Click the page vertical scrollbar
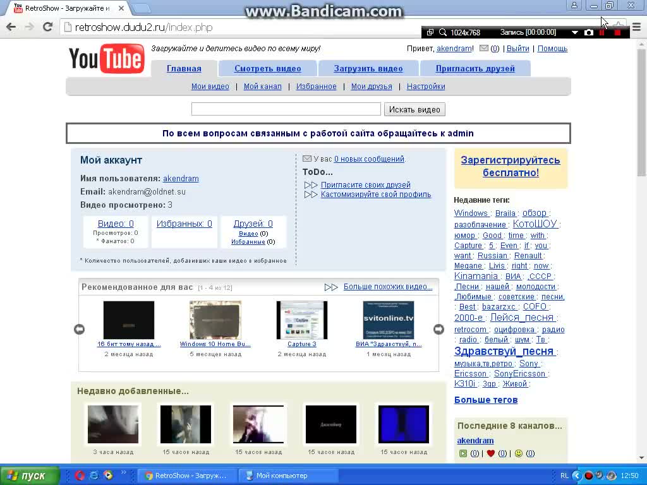This screenshot has height=485, width=647. pos(642,111)
